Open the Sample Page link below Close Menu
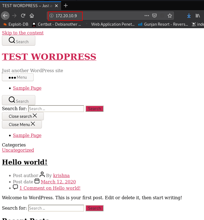The image size is (204, 220). (x=27, y=135)
